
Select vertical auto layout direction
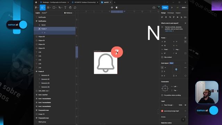pyautogui.click(x=162, y=68)
